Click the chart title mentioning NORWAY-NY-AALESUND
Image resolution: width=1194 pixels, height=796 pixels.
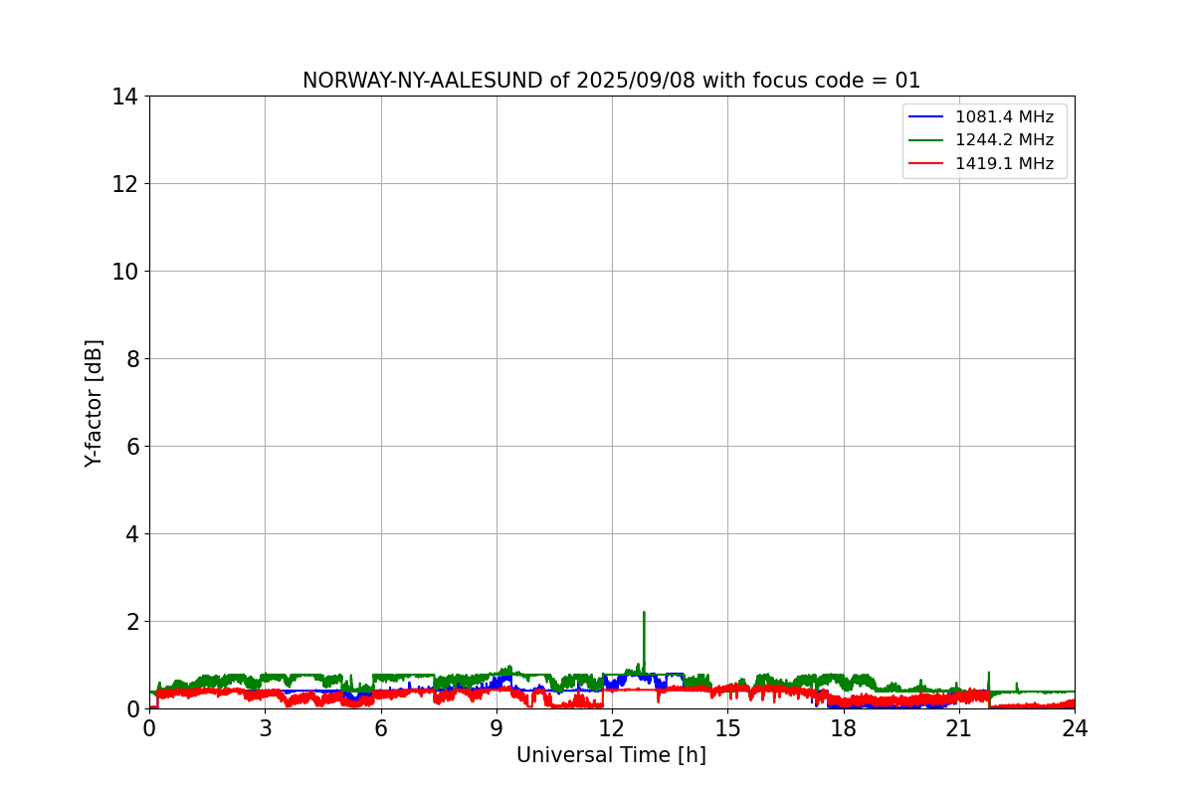[x=611, y=81]
